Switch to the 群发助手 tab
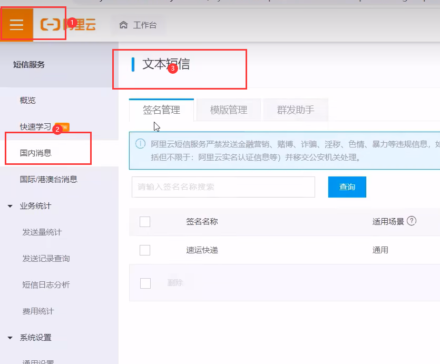This screenshot has height=364, width=440. (x=296, y=110)
